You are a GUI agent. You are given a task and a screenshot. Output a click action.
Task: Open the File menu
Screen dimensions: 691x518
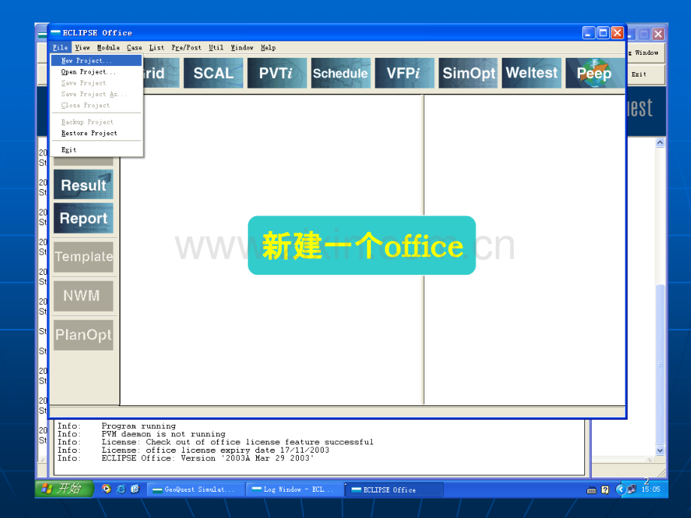tap(60, 47)
